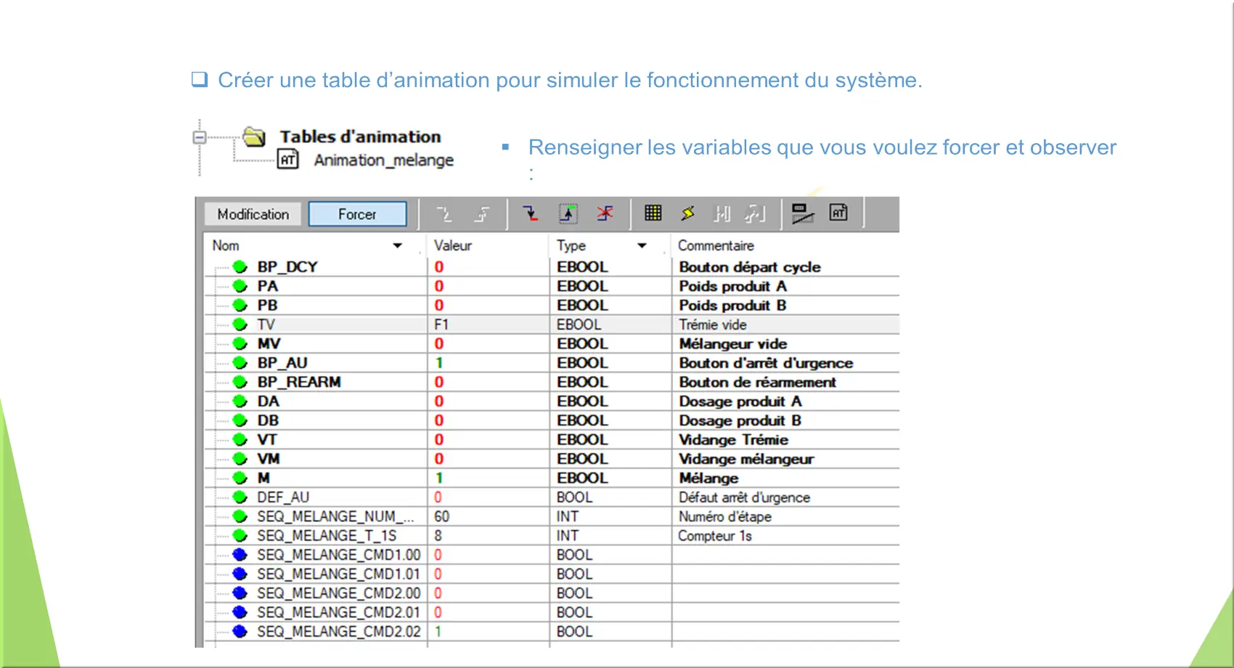Click blue icon of SEQ_MELANGE_CMD1.00 row
The width and height of the screenshot is (1234, 668).
click(240, 555)
